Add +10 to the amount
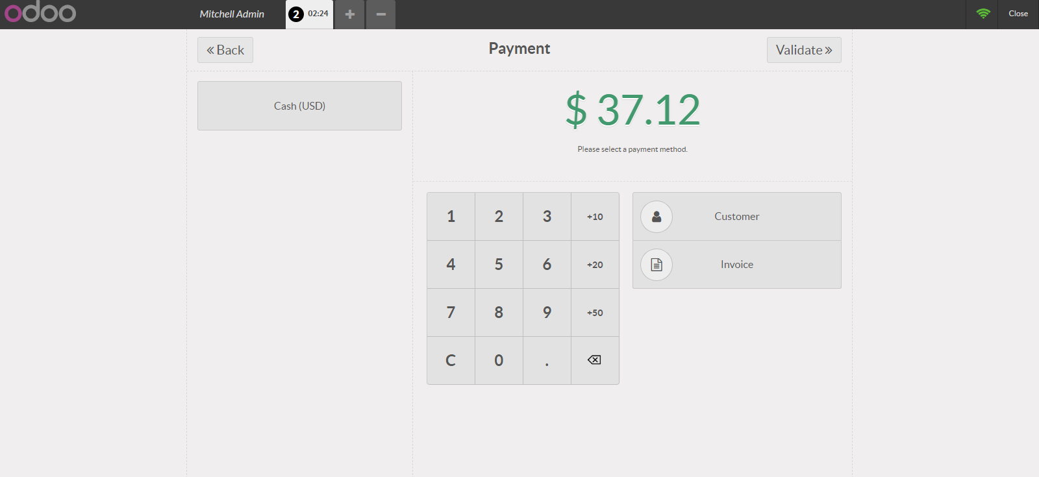Viewport: 1039px width, 477px height. click(x=595, y=216)
